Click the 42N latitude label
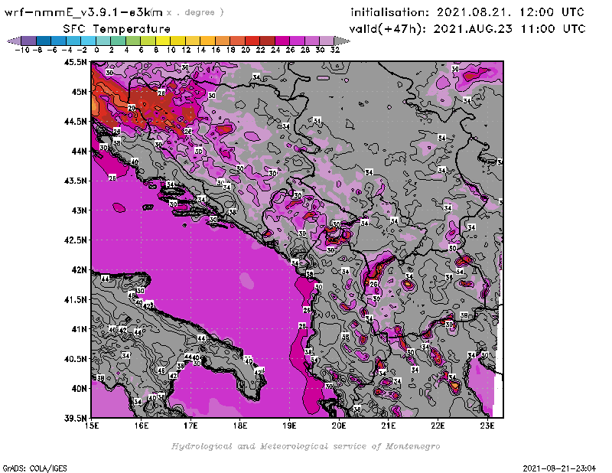This screenshot has width=612, height=473. [x=79, y=270]
